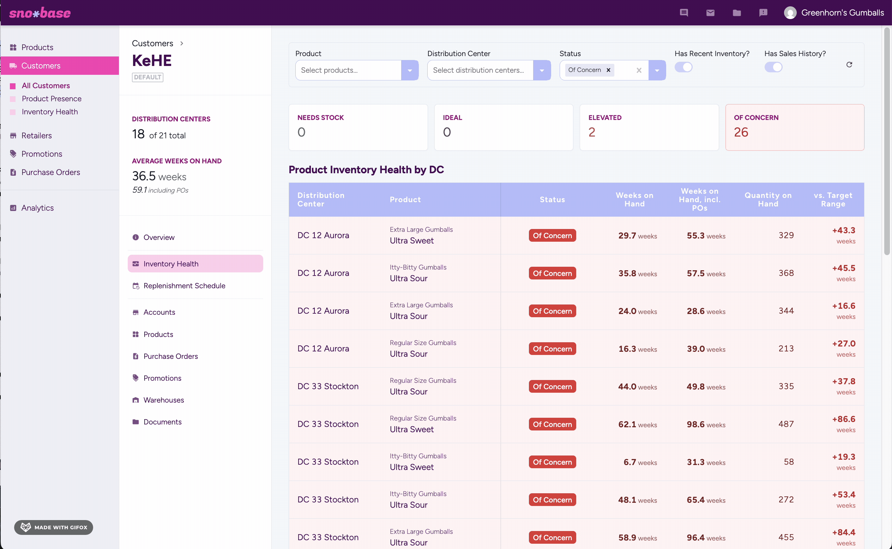
Task: Expand the Product dropdown arrow
Action: [410, 70]
